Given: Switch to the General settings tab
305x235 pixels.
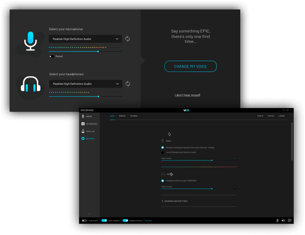Looking at the screenshot, I should click(x=122, y=116).
